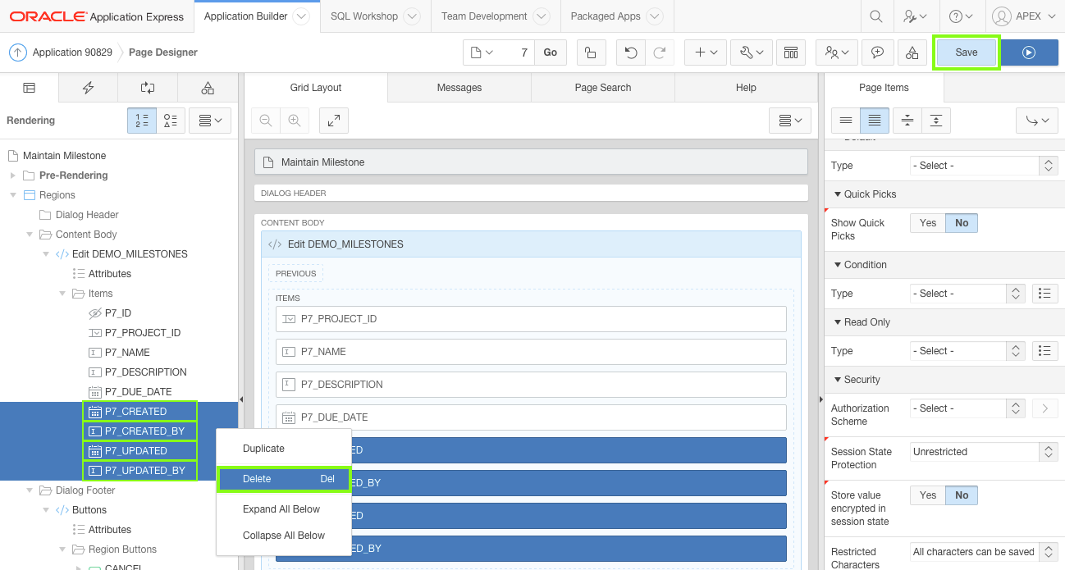Open the Team Development dropdown arrow
This screenshot has height=570, width=1065.
click(x=542, y=16)
